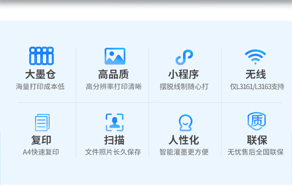Select the 小程序 heading
The image size is (292, 186).
coord(183,74)
